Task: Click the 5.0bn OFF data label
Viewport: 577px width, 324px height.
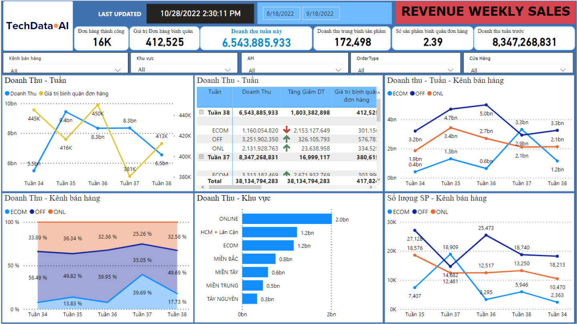Action: 486,113
